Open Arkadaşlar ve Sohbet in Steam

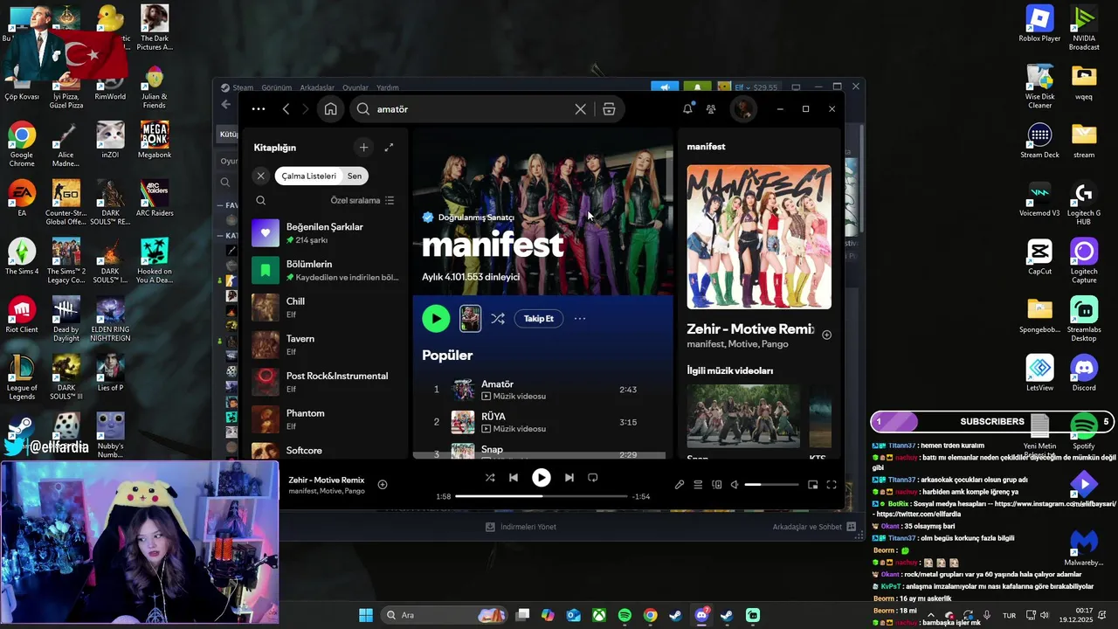814,527
